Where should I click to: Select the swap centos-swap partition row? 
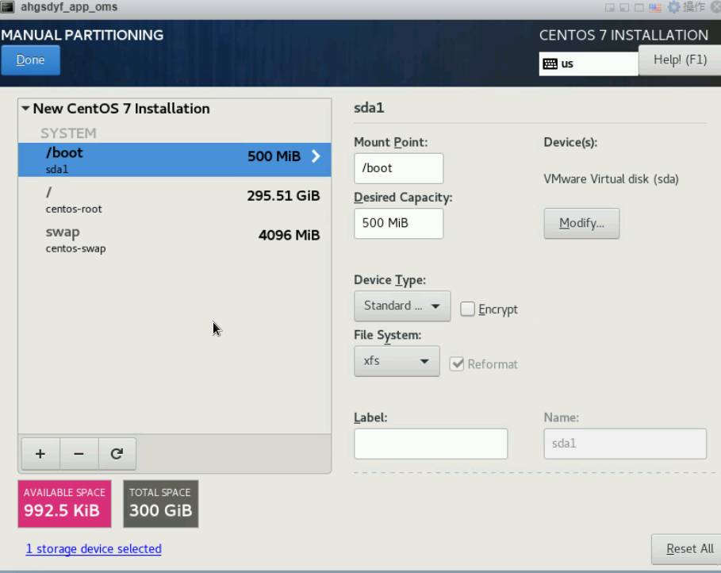click(x=174, y=239)
